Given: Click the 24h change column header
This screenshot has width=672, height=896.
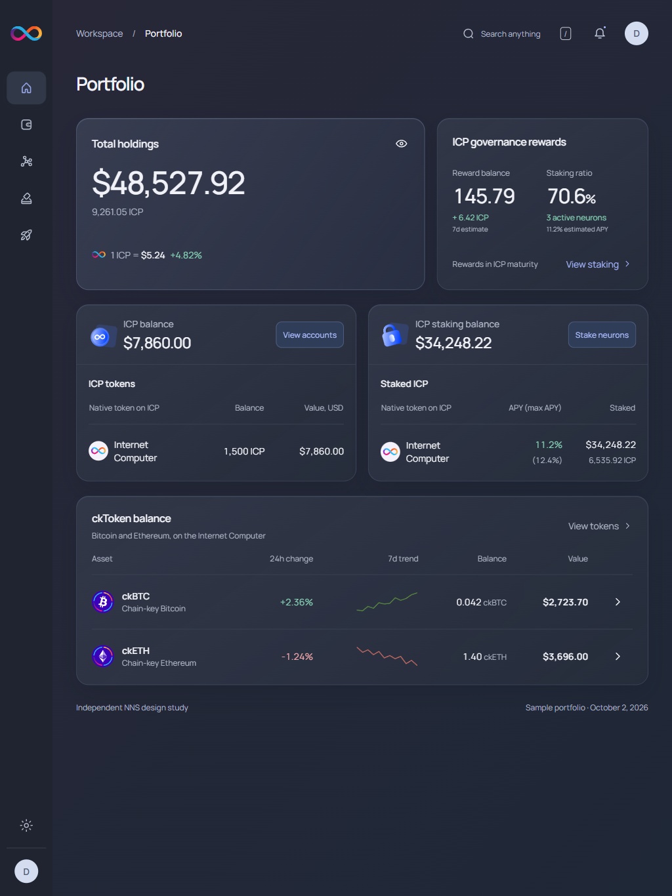Looking at the screenshot, I should point(291,559).
